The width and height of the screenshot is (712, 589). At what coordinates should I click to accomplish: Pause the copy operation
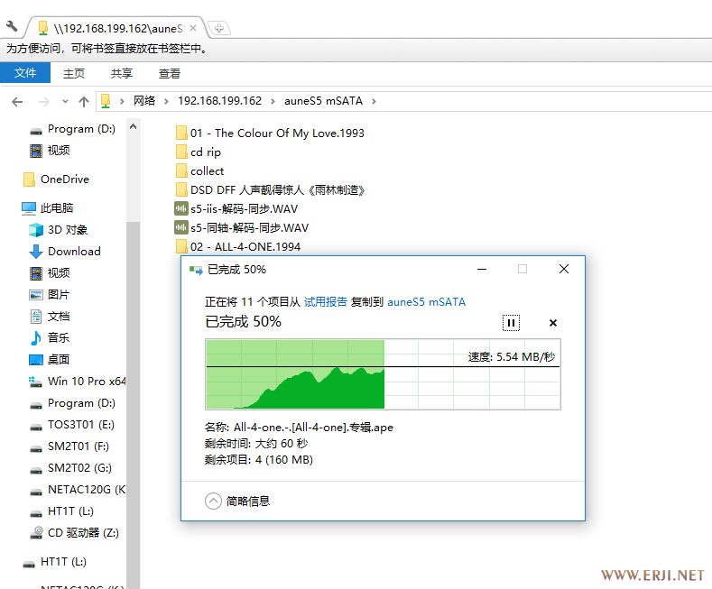pos(511,323)
